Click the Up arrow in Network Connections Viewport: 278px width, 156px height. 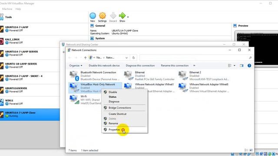tap(85, 58)
